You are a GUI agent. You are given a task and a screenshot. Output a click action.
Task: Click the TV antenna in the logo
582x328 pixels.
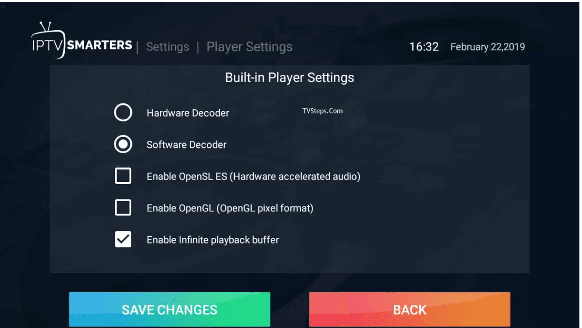coord(45,27)
